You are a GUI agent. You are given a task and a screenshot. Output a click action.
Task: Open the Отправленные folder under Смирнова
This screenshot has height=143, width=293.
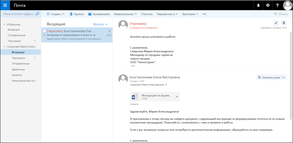click(x=20, y=63)
